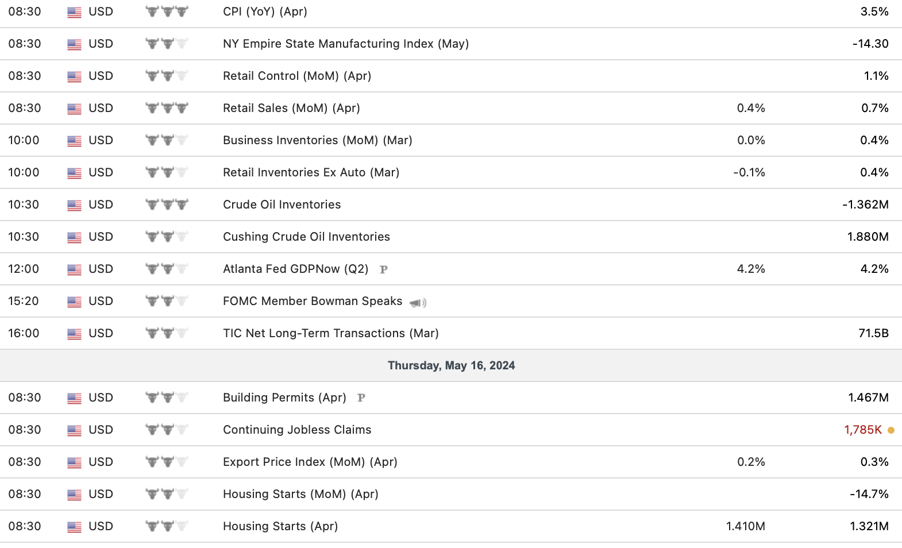Image resolution: width=902 pixels, height=548 pixels.
Task: Click the yellow dot next to 1,785K
Action: point(891,430)
